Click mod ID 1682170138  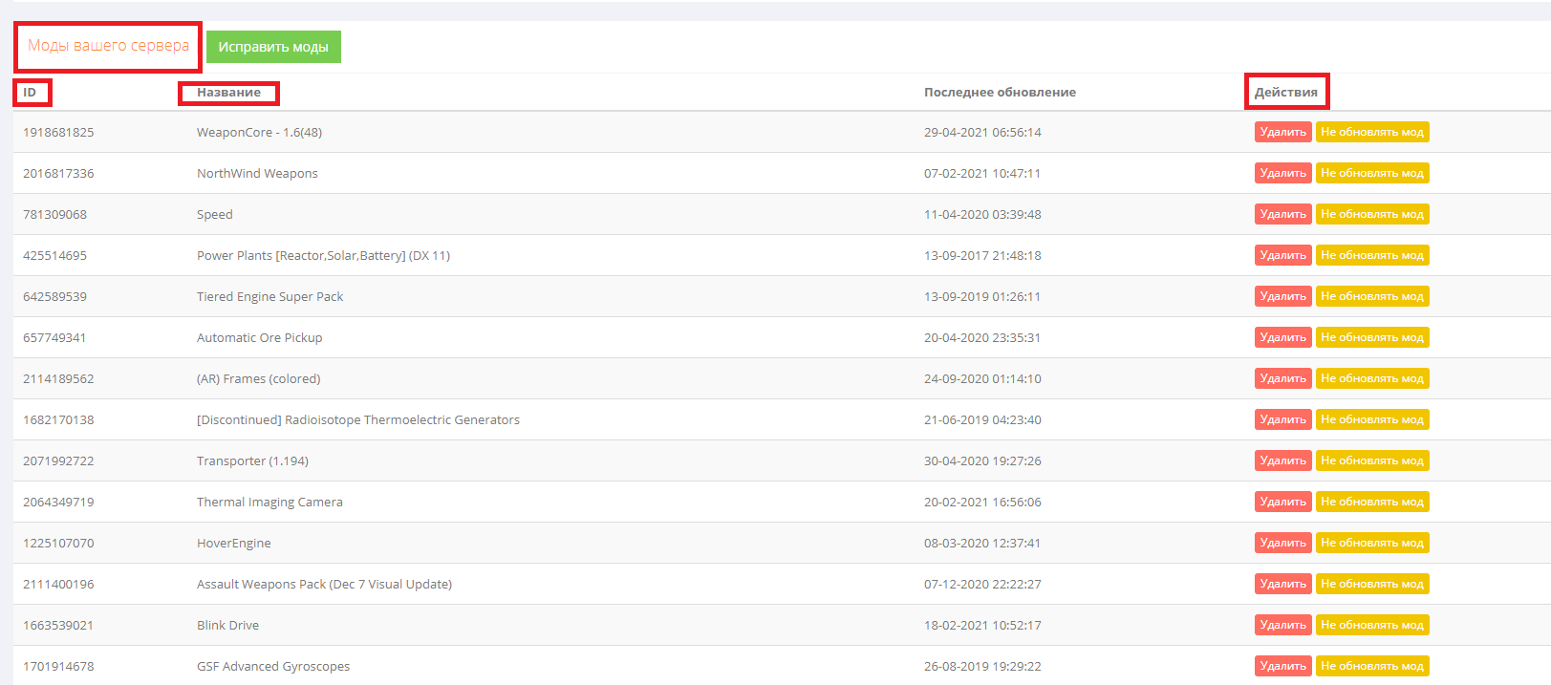pyautogui.click(x=58, y=420)
